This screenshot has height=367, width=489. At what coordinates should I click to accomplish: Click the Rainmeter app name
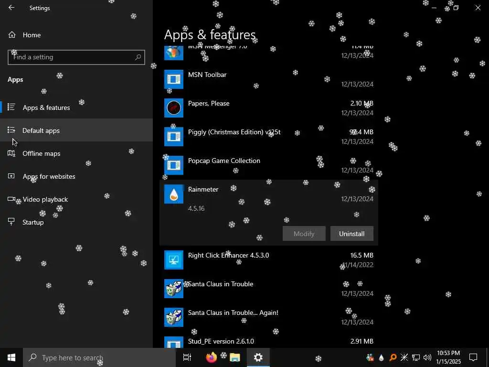[203, 189]
